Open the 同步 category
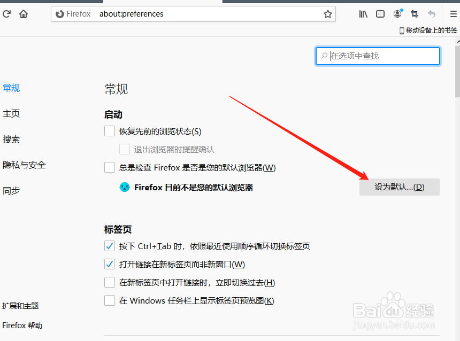 tap(11, 191)
